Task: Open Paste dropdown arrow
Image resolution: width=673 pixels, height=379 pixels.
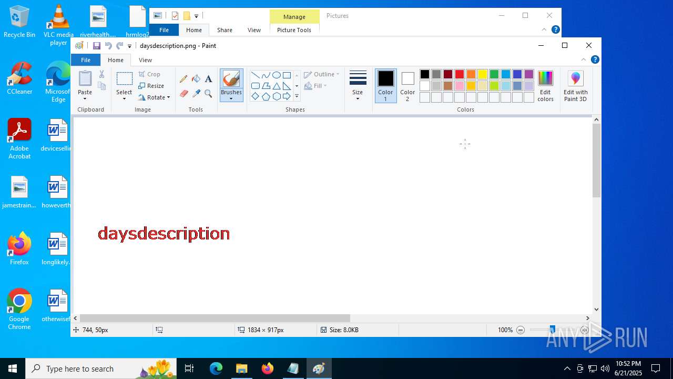Action: point(85,98)
